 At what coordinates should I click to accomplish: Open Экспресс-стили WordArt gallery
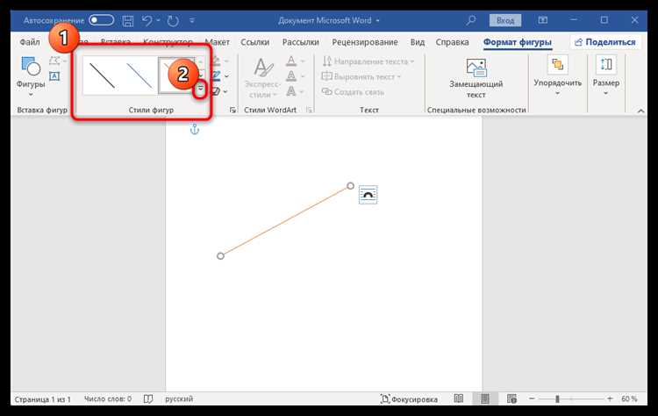[x=262, y=78]
